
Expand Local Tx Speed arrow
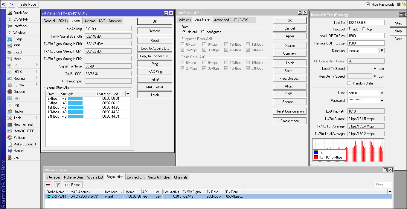(375, 69)
